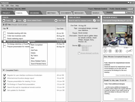Click the Edit pencil icon in Todo Details
Viewport: 135px width, 102px height.
coord(94,21)
